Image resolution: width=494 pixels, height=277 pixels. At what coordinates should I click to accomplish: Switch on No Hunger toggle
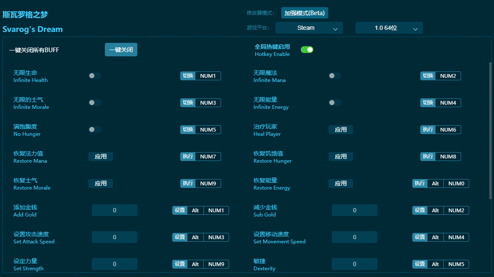click(95, 129)
